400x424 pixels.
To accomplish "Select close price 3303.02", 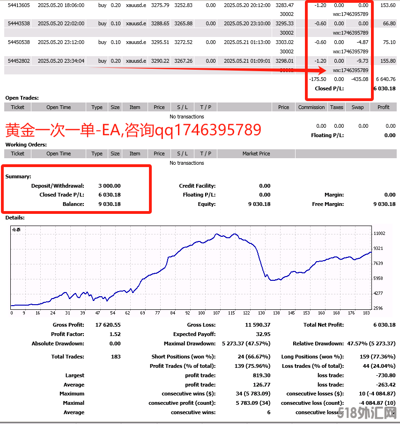I will [x=284, y=42].
